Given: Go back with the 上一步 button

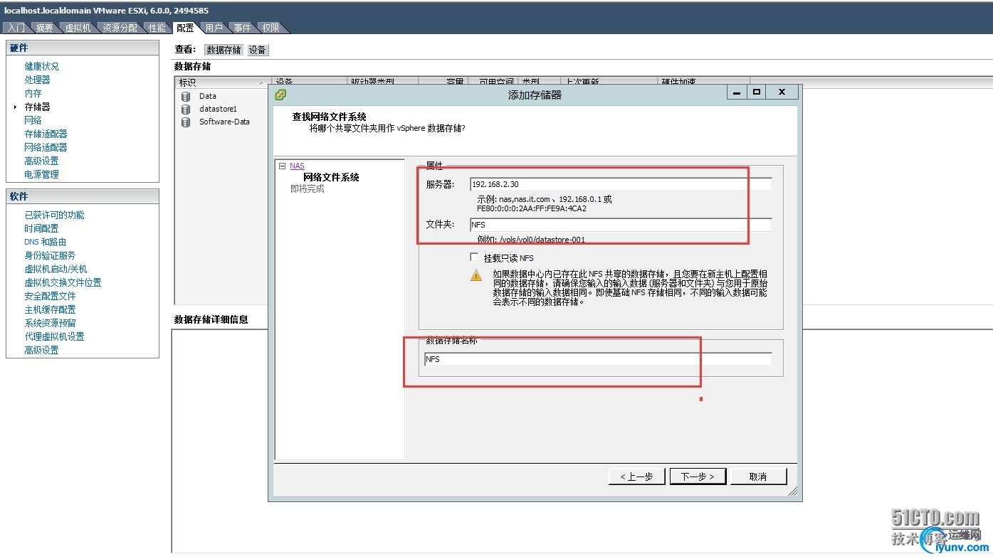Looking at the screenshot, I should coord(636,477).
